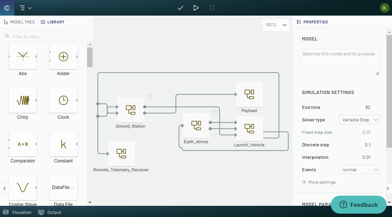Run the simulation with the play icon
392x217 pixels.
click(x=196, y=8)
